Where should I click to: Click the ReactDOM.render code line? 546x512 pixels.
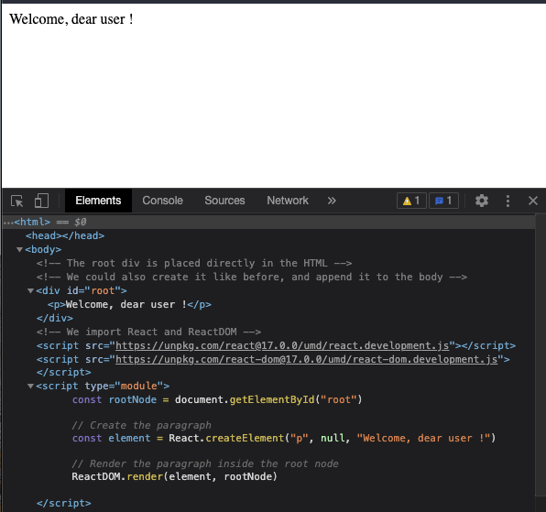coord(174,476)
